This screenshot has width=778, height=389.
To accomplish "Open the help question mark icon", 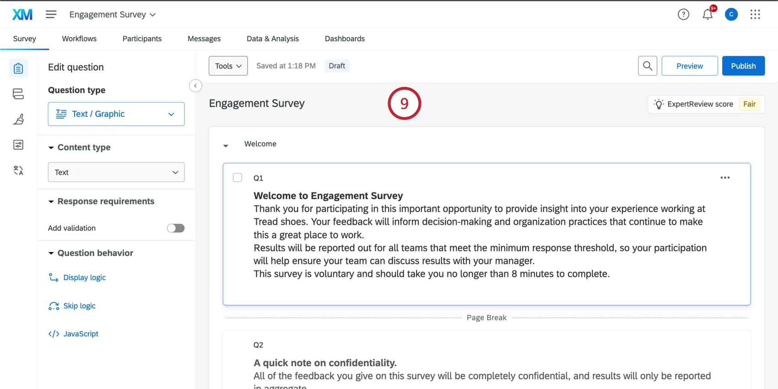I will point(683,15).
